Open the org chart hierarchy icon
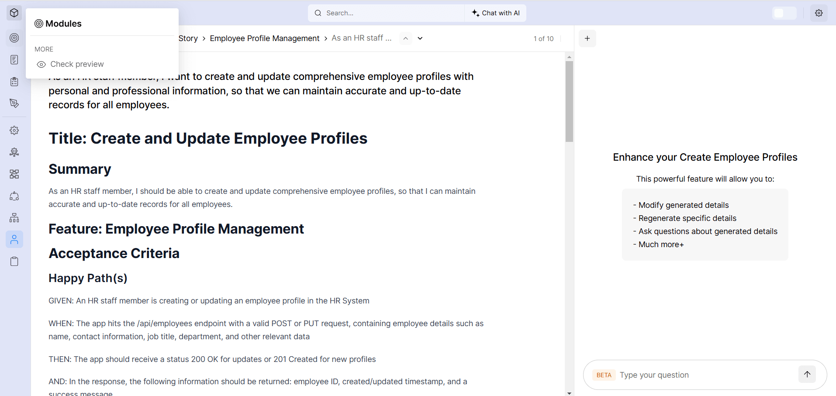836x396 pixels. click(14, 217)
